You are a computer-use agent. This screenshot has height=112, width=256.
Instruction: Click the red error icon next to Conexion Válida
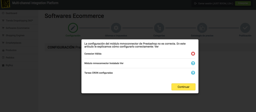(193, 54)
